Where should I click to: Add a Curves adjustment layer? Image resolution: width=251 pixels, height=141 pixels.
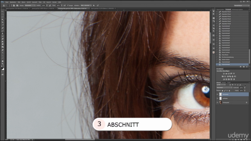(229, 74)
